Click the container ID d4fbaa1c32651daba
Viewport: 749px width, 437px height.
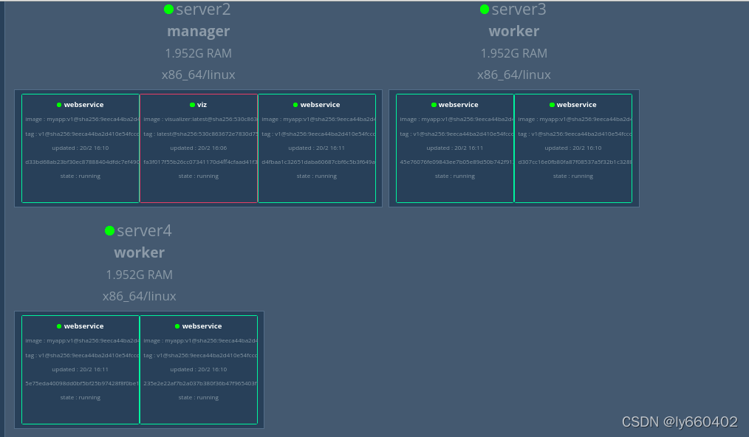coord(318,162)
